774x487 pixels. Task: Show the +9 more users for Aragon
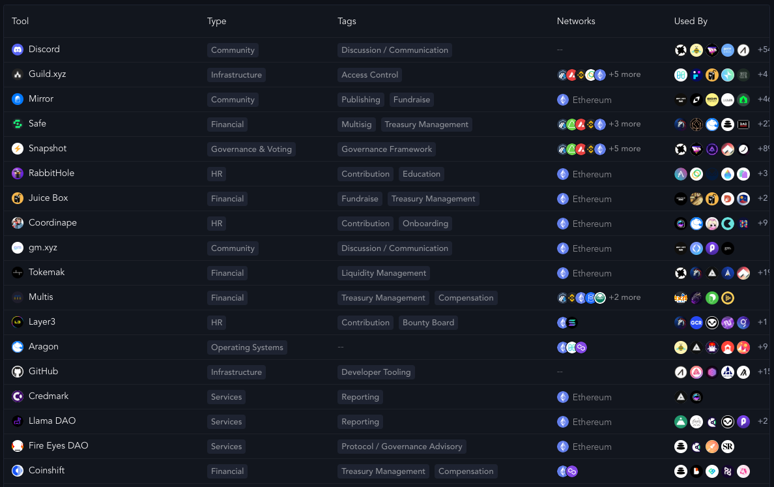click(763, 347)
